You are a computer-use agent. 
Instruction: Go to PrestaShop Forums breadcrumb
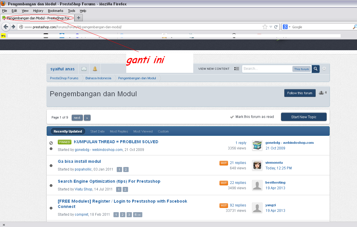64,78
